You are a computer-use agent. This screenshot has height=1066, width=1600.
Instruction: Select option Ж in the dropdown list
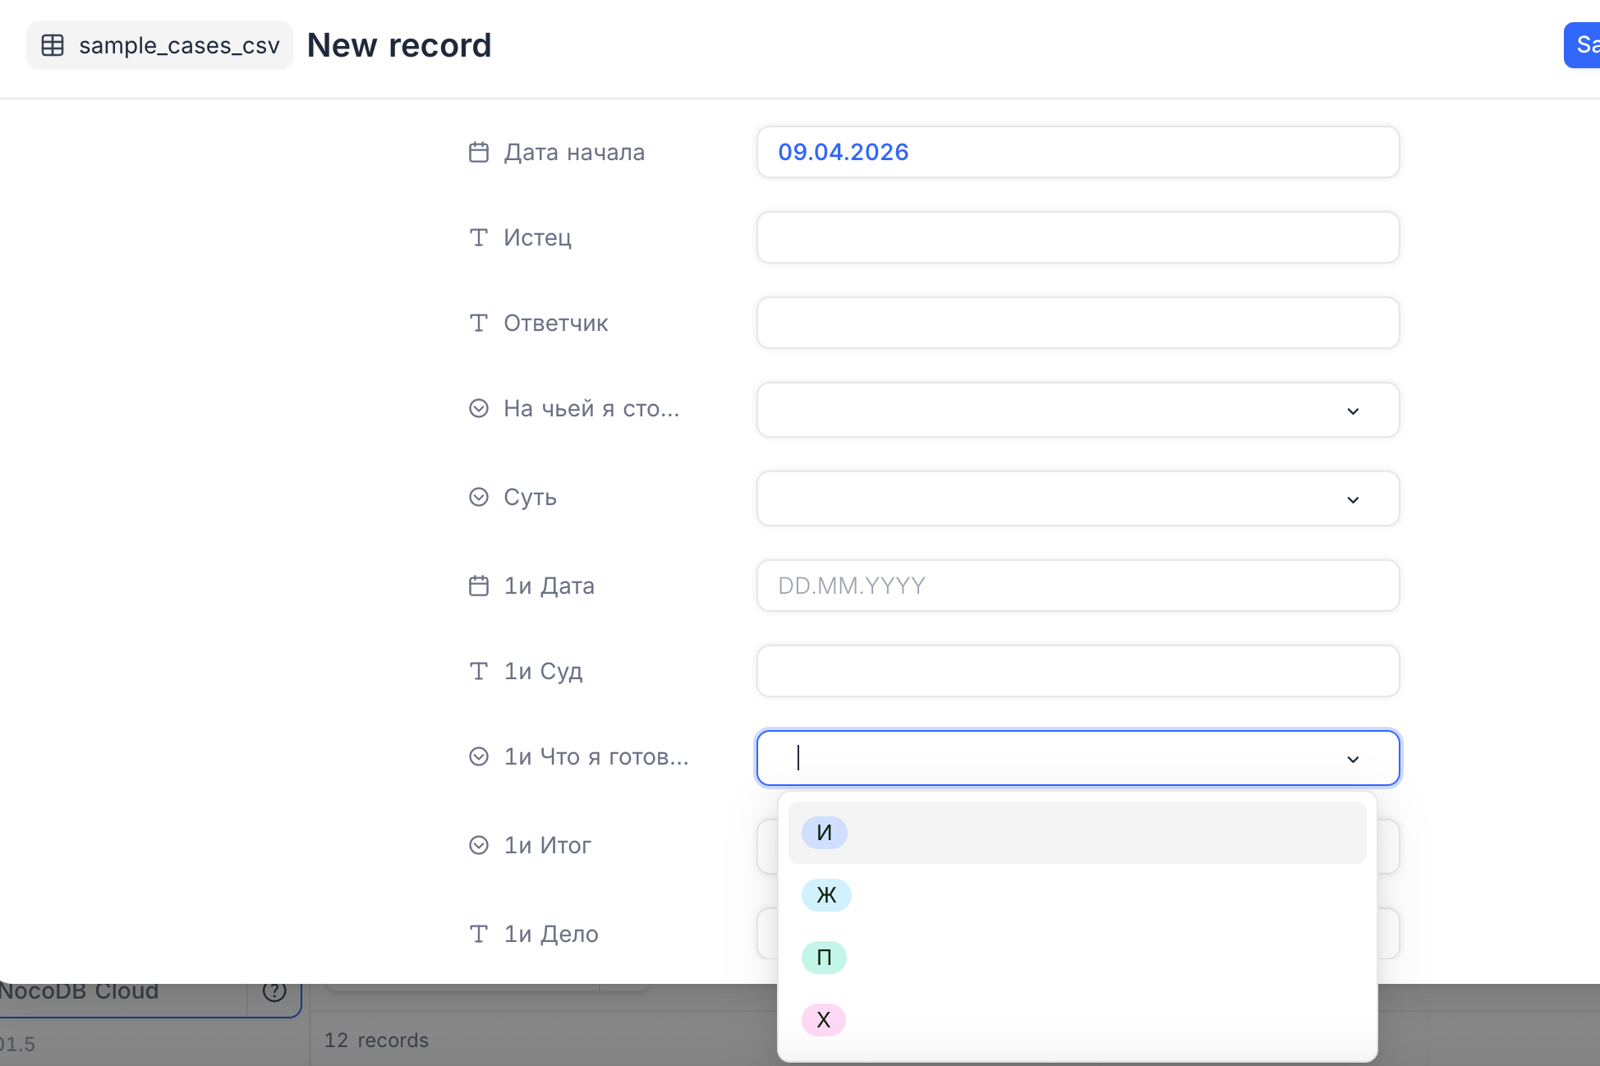[1077, 895]
